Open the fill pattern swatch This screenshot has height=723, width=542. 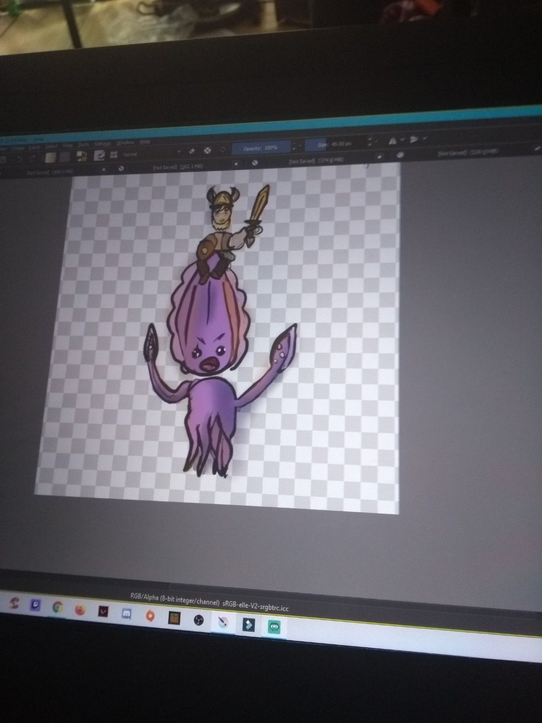point(64,157)
